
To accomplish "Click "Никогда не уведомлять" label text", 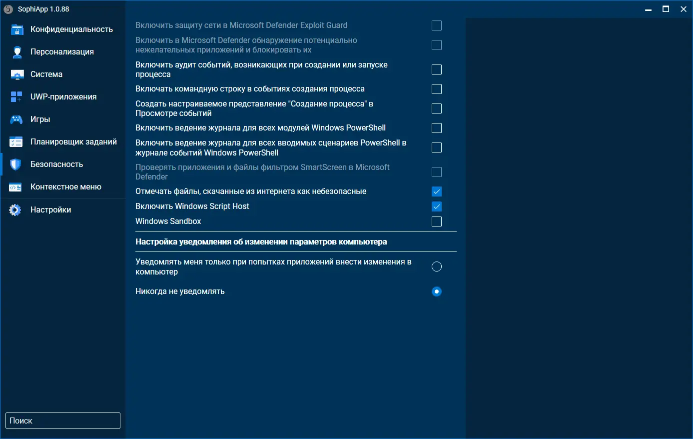I will [x=180, y=291].
